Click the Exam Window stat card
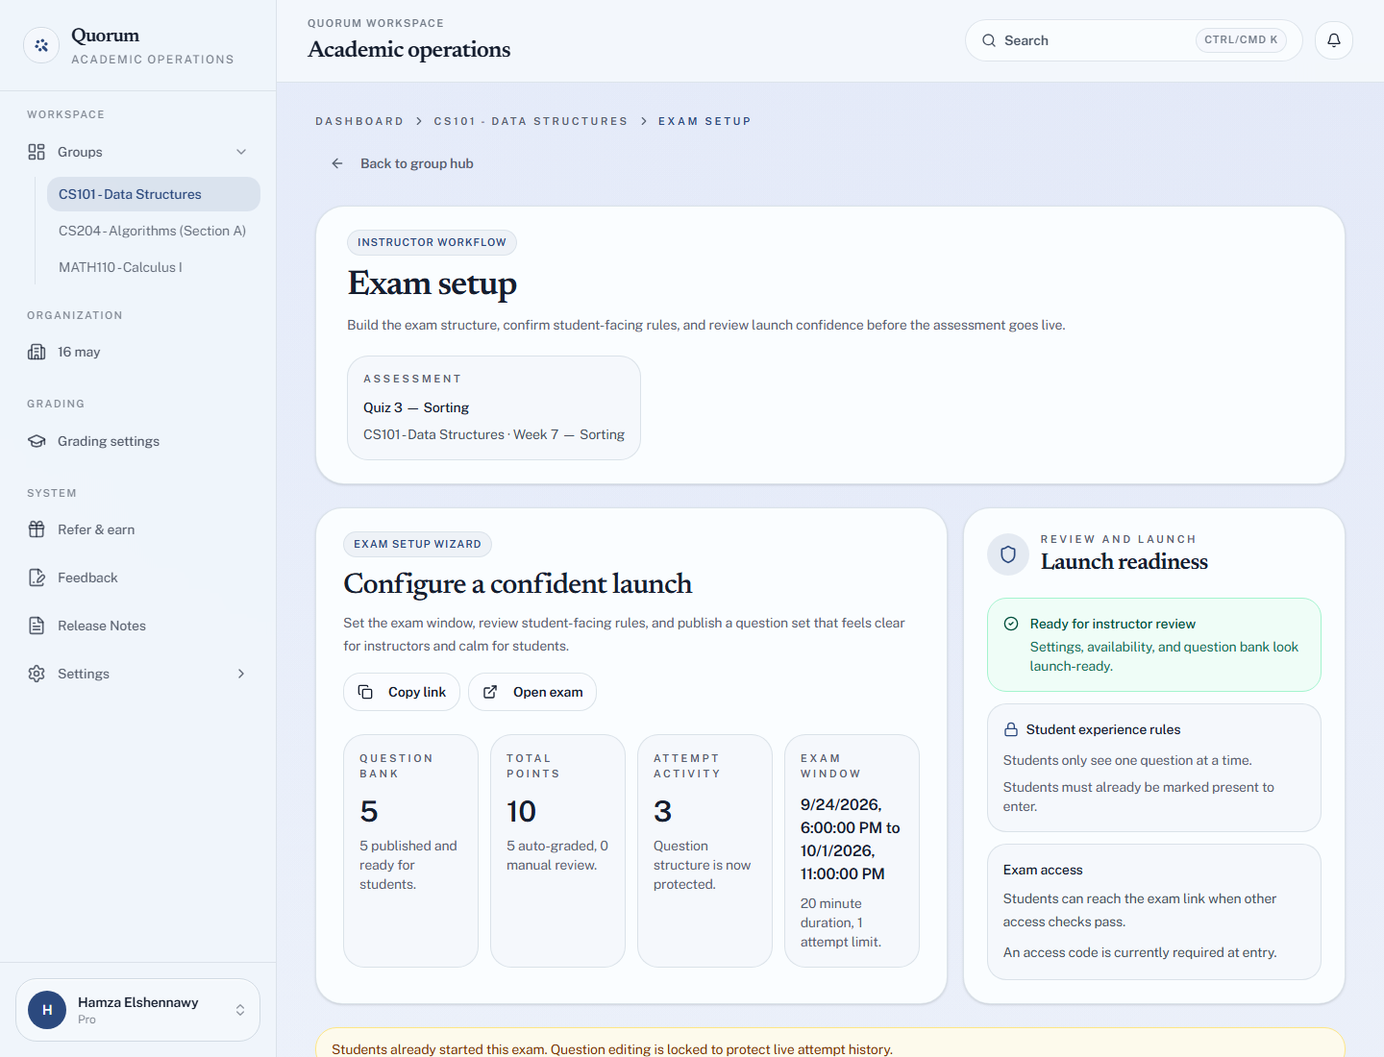 click(x=853, y=850)
